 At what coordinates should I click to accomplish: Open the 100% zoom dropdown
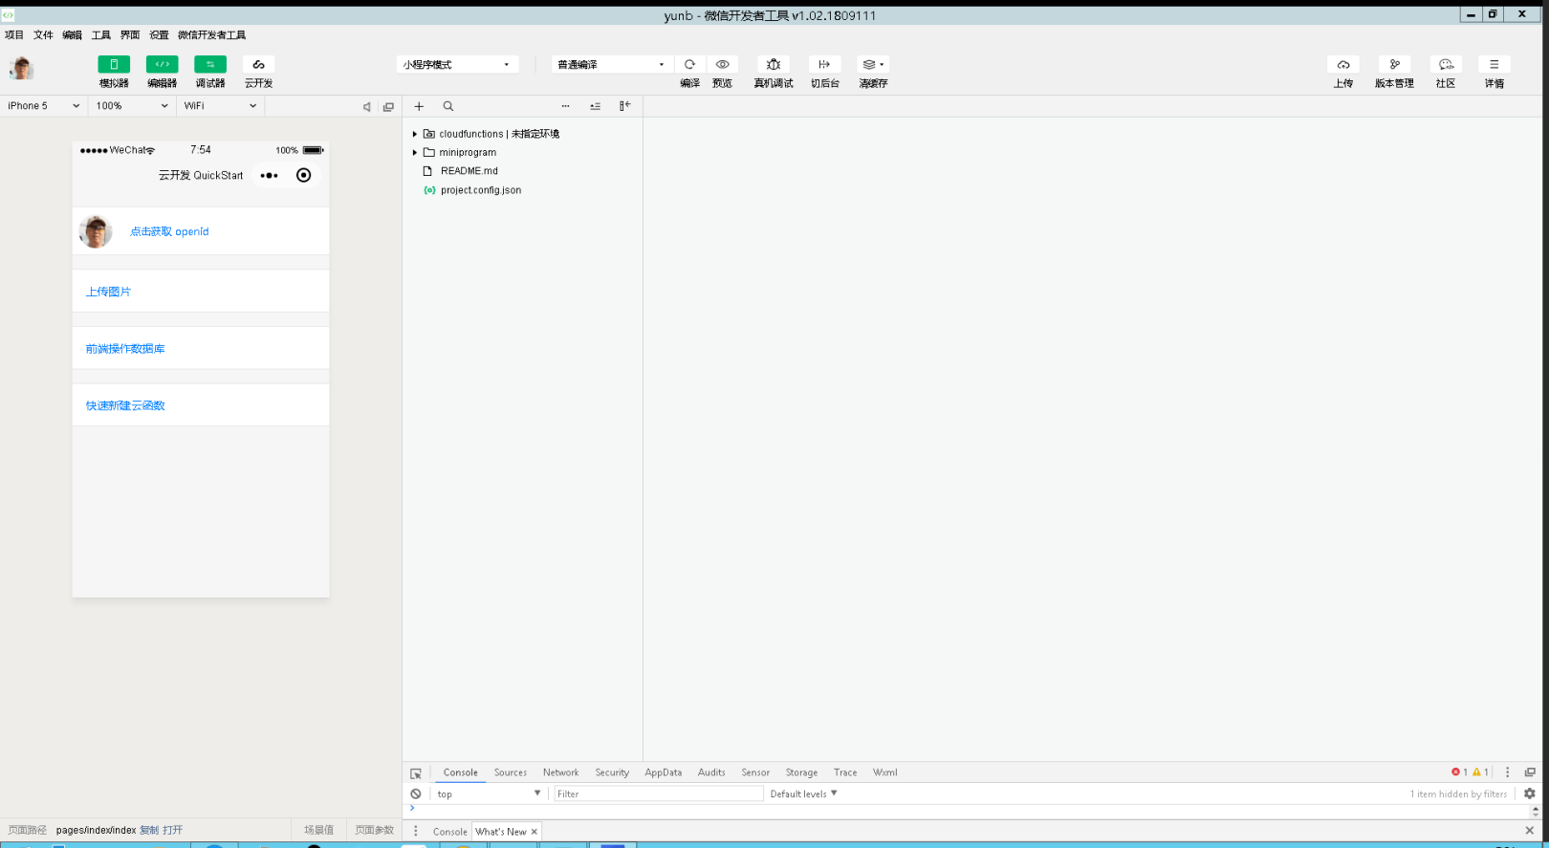click(132, 106)
